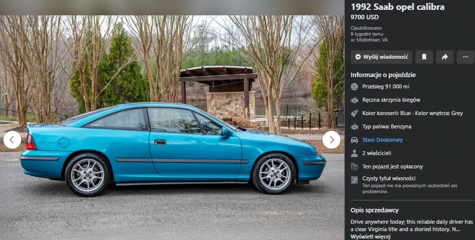Click the Informacje o pojeździe heading
This screenshot has height=240, width=475.
[383, 75]
